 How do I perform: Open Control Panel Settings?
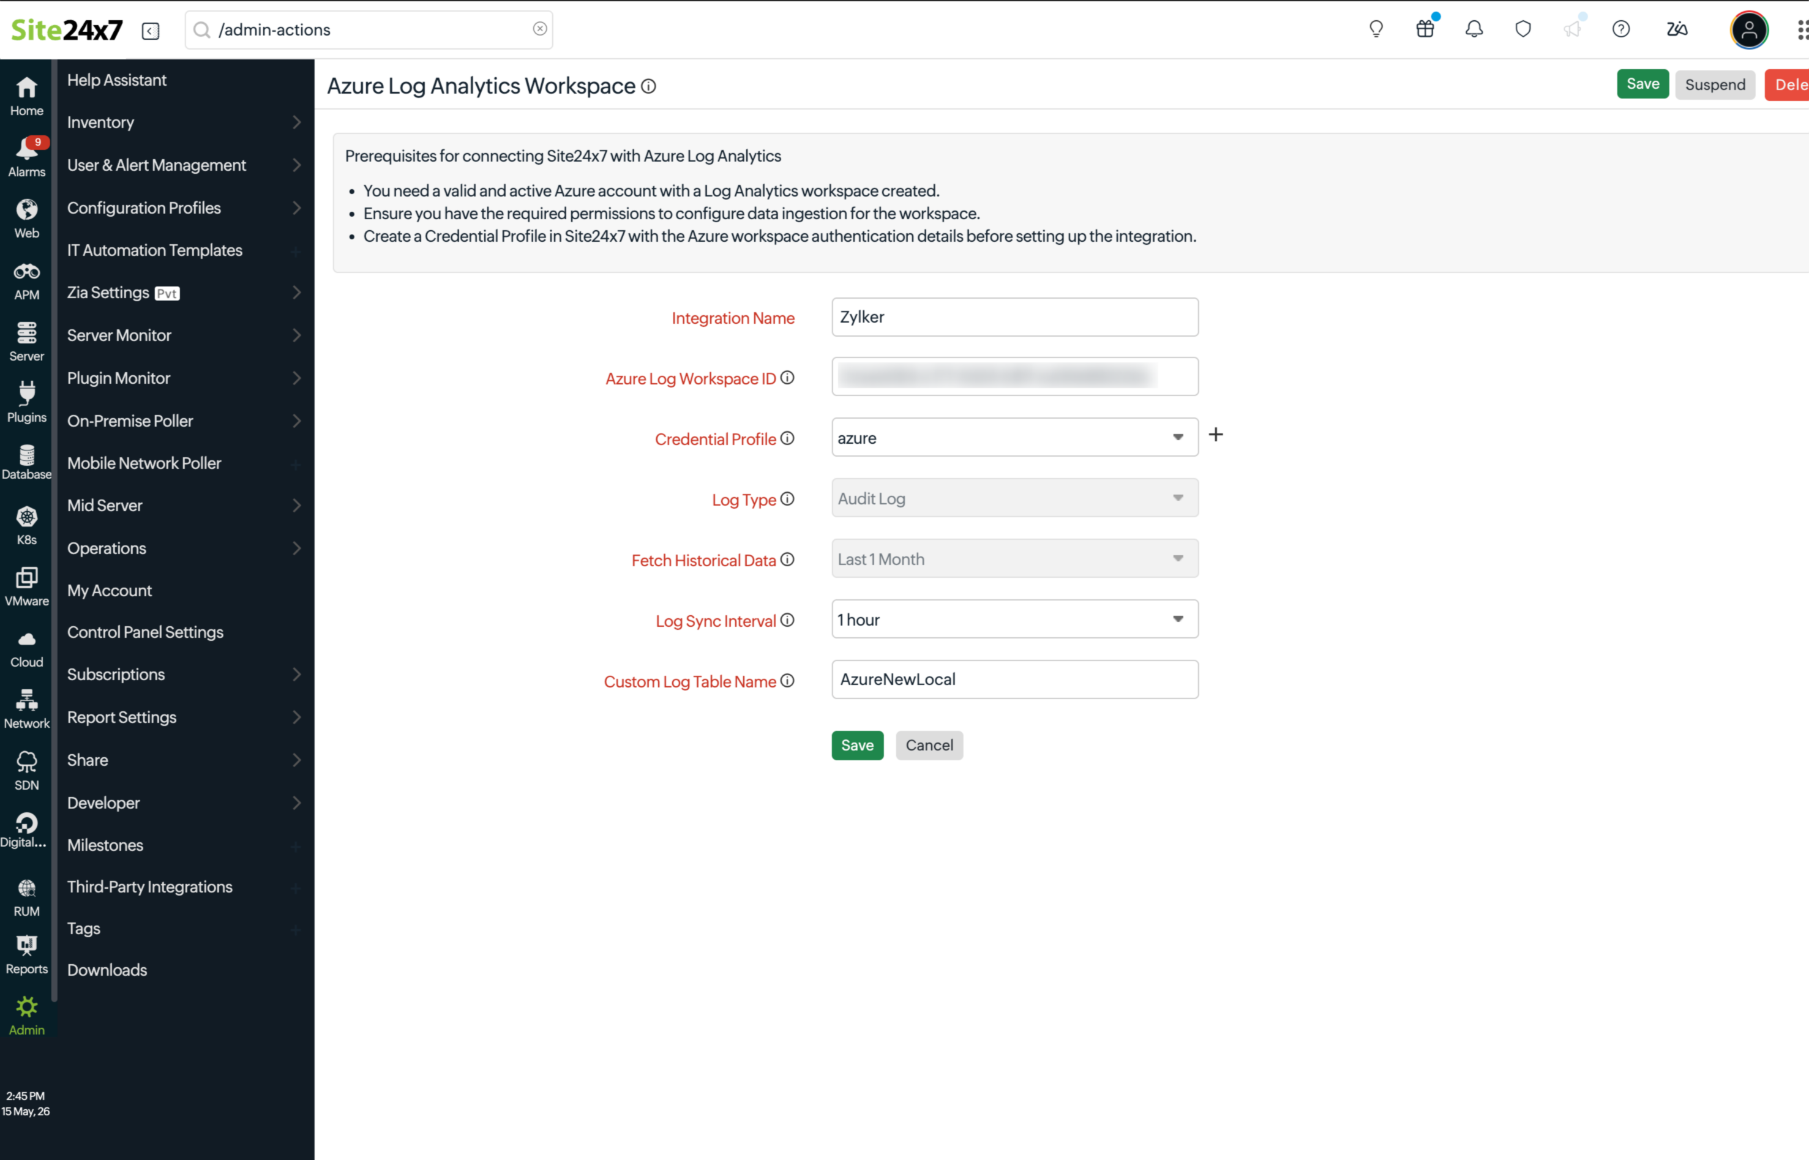click(x=145, y=632)
